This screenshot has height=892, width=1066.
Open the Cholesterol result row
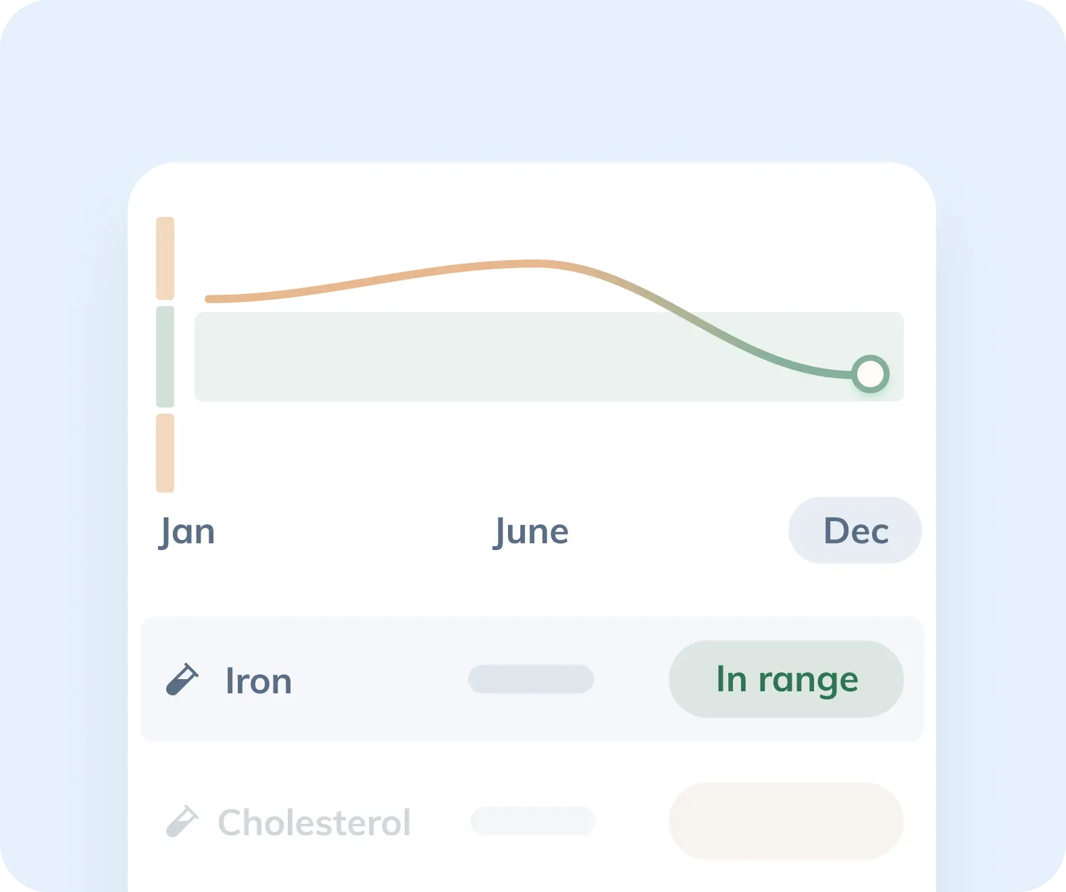(532, 822)
